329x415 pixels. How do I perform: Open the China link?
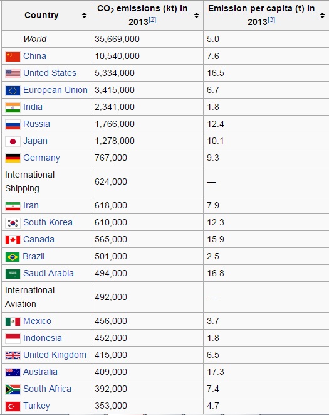(x=34, y=56)
